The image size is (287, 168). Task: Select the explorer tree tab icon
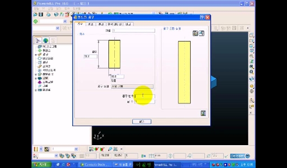(38, 40)
